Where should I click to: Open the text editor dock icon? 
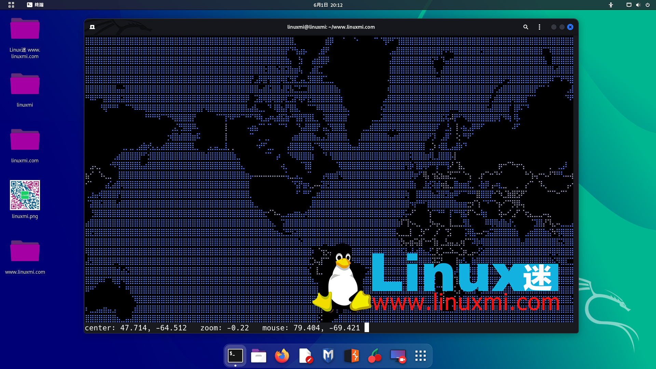(305, 356)
